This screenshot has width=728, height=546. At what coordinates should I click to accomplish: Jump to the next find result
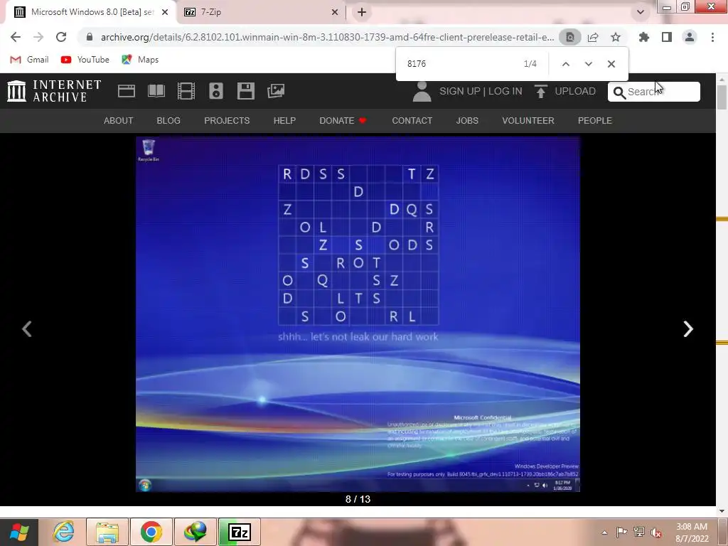pyautogui.click(x=588, y=64)
